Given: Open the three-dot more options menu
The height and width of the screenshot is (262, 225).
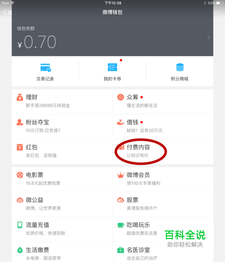Looking at the screenshot, I should [217, 12].
